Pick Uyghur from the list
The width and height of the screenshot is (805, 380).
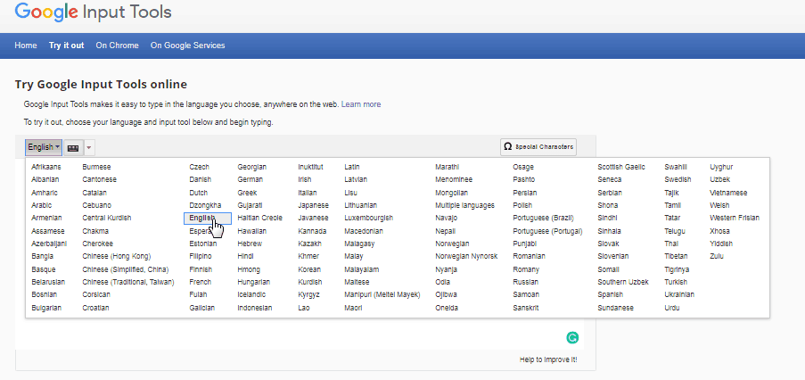coord(721,167)
